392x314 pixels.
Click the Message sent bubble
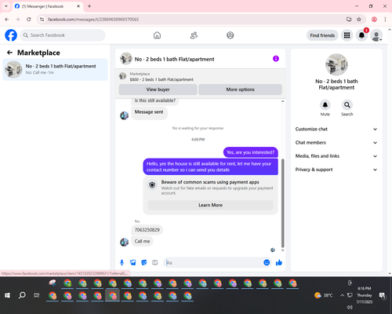[x=149, y=112]
